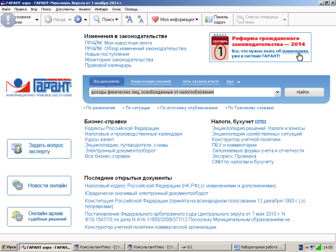
Task: Expand the main menu dropdown arrow
Action: click(37, 20)
